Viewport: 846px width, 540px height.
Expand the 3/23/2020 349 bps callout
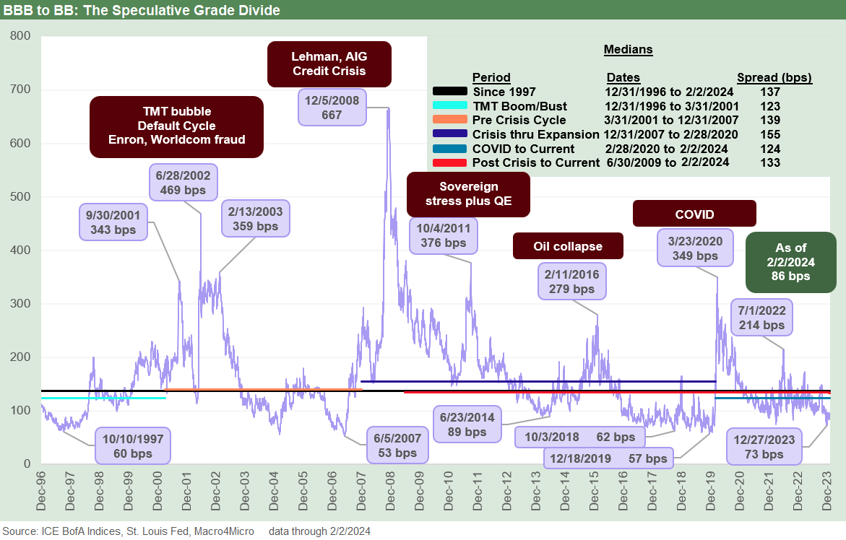695,247
